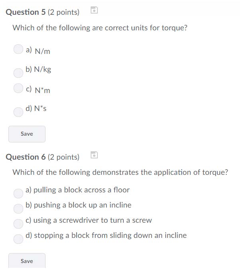Click the "(2 points)" text of Question 5

pyautogui.click(x=63, y=12)
